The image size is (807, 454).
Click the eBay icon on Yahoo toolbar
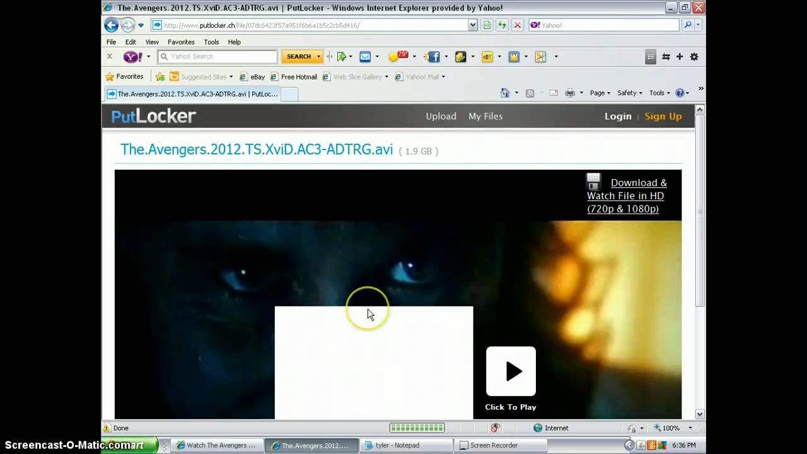(x=487, y=57)
